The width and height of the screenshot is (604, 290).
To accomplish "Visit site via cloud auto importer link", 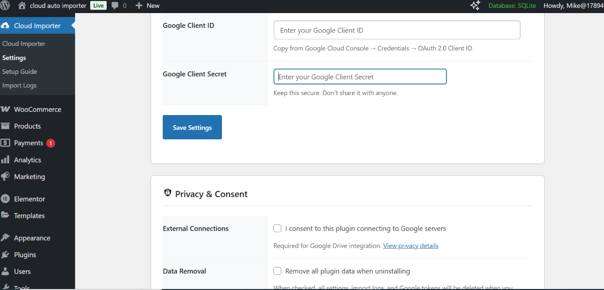I will (58, 6).
